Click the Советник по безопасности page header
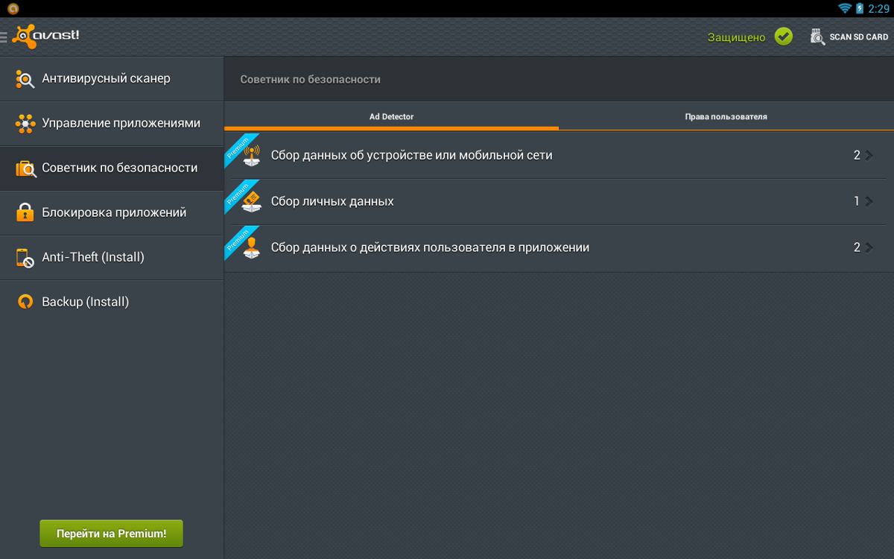894x559 pixels. click(310, 79)
